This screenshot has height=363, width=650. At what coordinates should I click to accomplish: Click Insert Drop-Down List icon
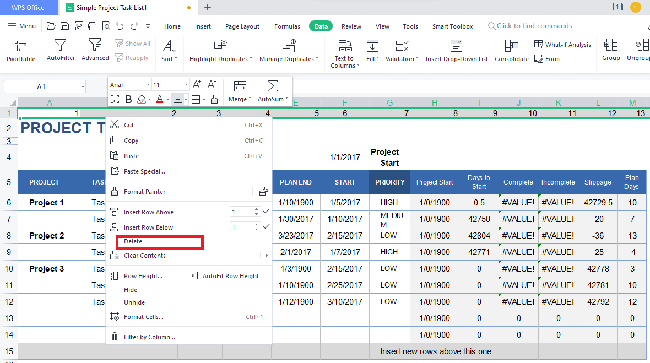(456, 46)
